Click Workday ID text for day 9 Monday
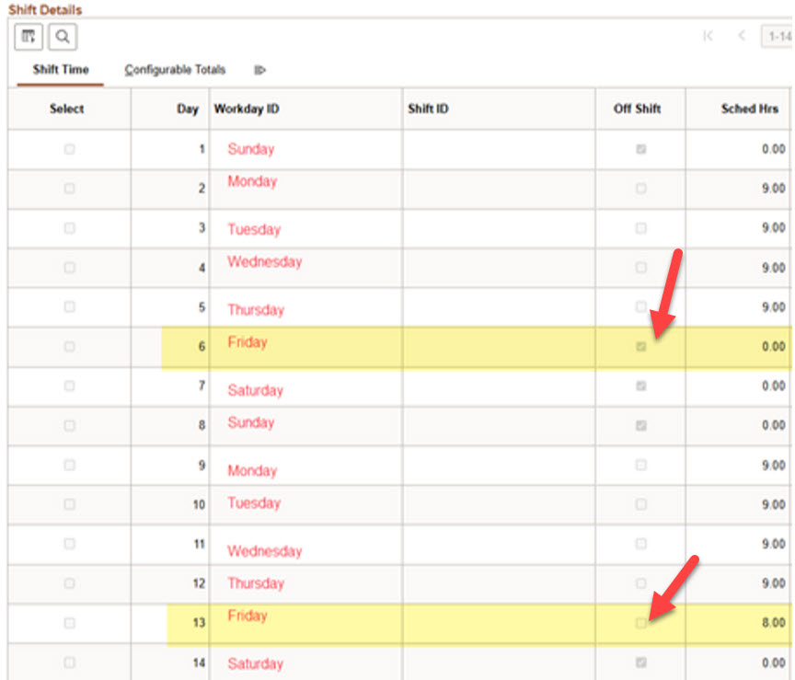This screenshot has height=680, width=795. pyautogui.click(x=252, y=470)
